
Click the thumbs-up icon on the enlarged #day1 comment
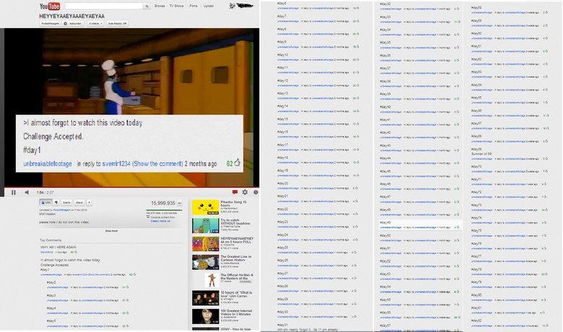(x=237, y=163)
